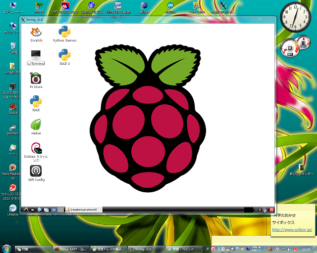Click the Windows taskbar clock 12:33
The width and height of the screenshot is (317, 253).
(306, 250)
